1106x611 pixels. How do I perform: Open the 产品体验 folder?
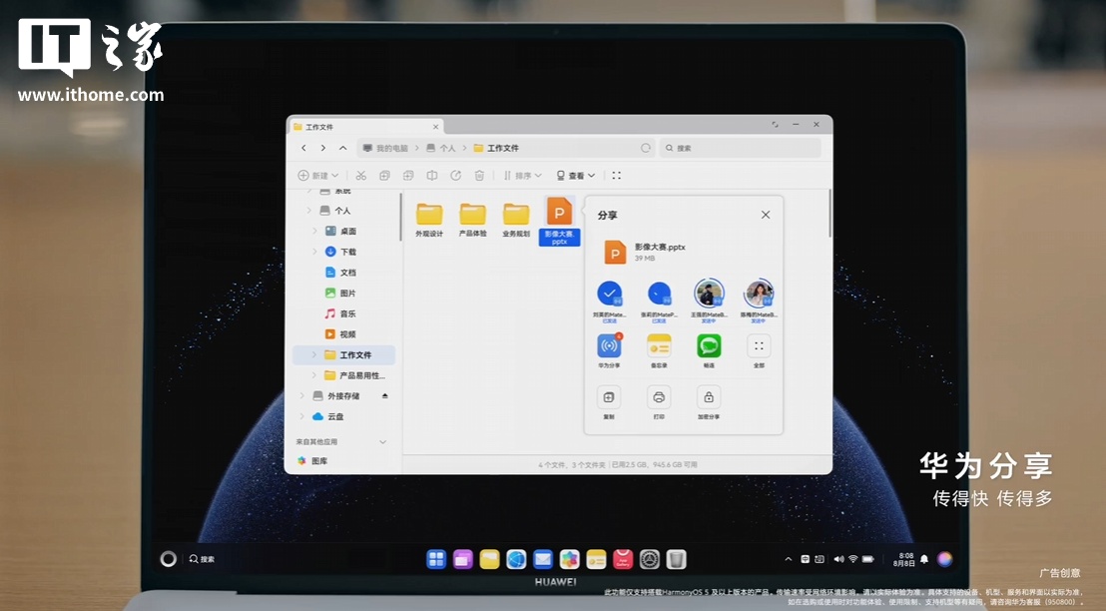(x=472, y=220)
